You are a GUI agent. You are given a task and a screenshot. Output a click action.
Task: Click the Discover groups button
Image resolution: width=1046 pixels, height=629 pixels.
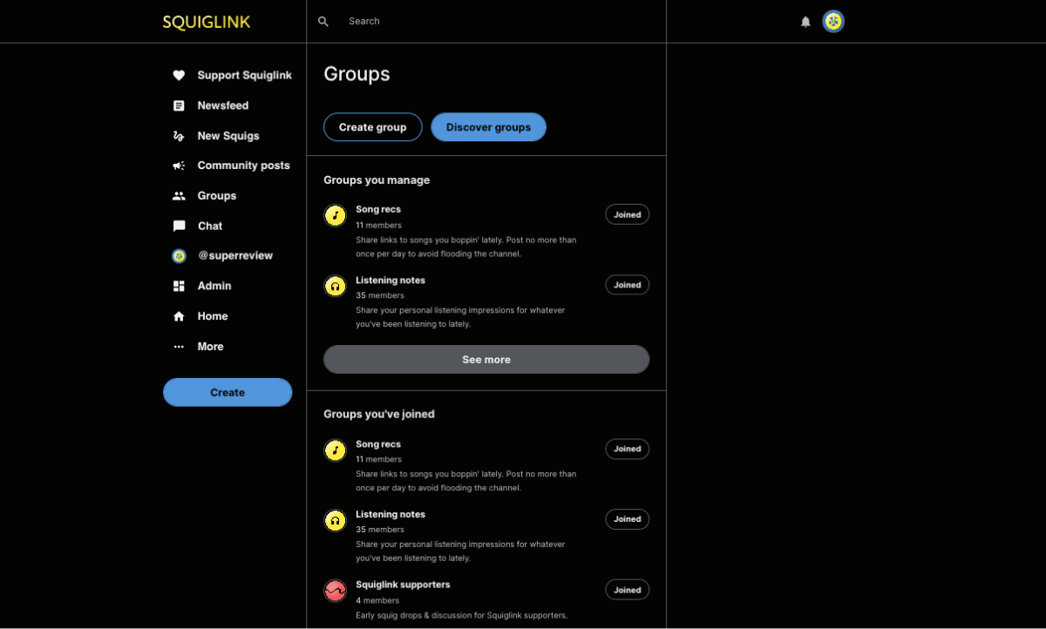click(x=488, y=127)
